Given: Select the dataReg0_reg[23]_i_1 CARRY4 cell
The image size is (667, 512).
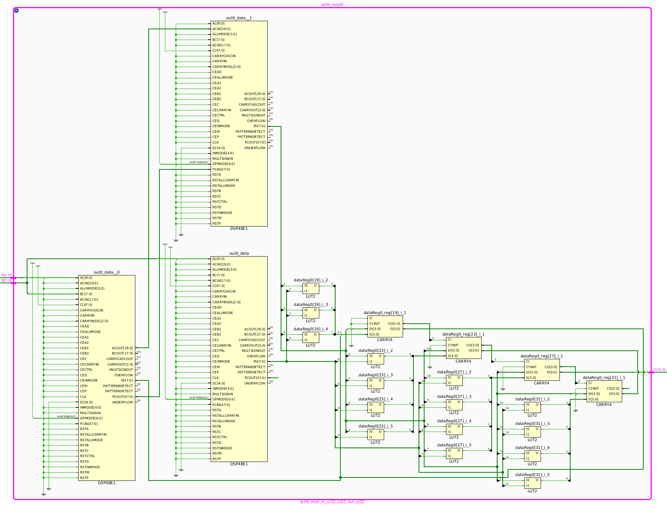Looking at the screenshot, I should pos(463,348).
